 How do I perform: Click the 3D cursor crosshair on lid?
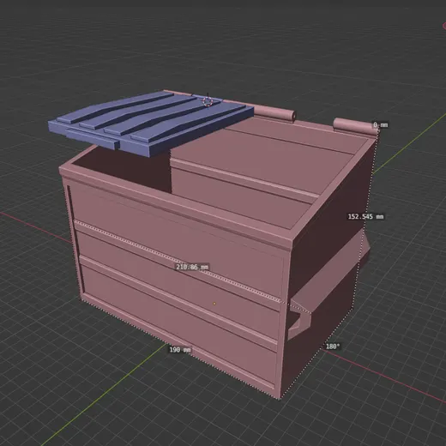(208, 100)
